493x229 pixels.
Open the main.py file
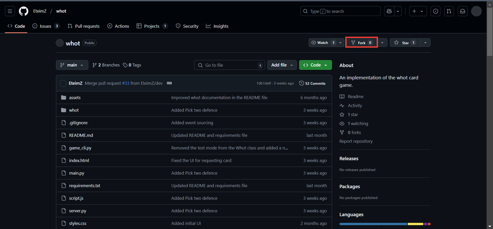click(77, 173)
